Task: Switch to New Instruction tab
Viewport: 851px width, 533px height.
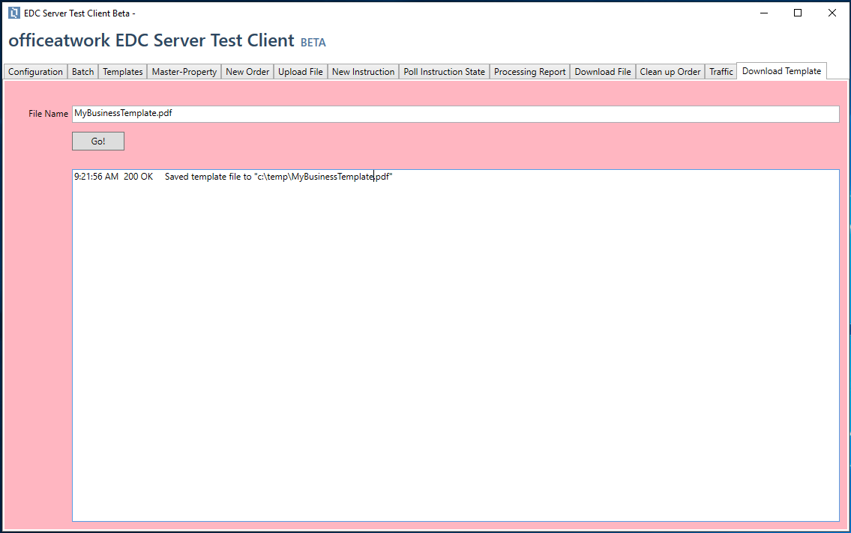Action: [x=363, y=72]
